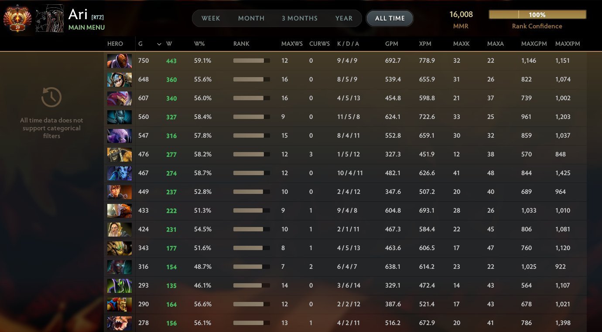Open the hero portrait with 424 games
This screenshot has height=332, width=602.
click(120, 230)
